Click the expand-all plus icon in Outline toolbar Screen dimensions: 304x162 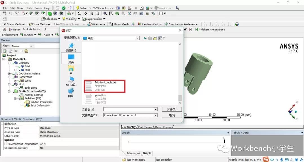coord(21,51)
